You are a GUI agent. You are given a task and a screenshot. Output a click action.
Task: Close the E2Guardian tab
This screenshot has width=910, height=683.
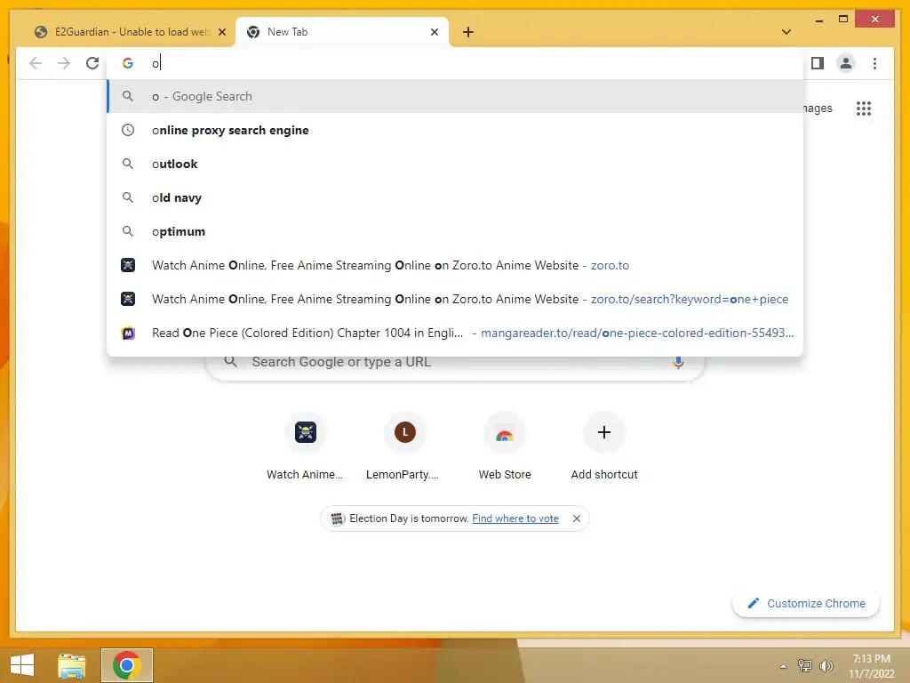click(221, 32)
